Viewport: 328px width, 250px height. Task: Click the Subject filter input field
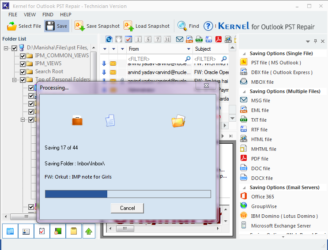pyautogui.click(x=211, y=59)
